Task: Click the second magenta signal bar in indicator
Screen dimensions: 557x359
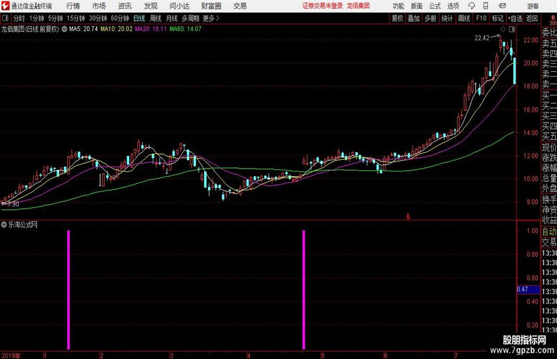Action: tap(304, 289)
